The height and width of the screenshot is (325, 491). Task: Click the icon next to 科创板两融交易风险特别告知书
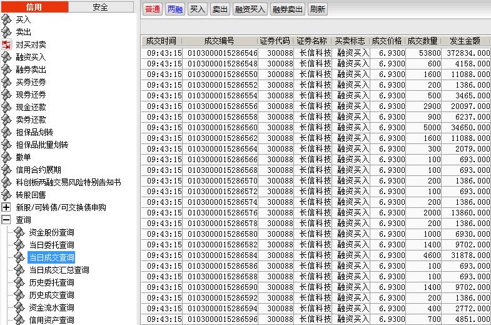click(x=6, y=182)
